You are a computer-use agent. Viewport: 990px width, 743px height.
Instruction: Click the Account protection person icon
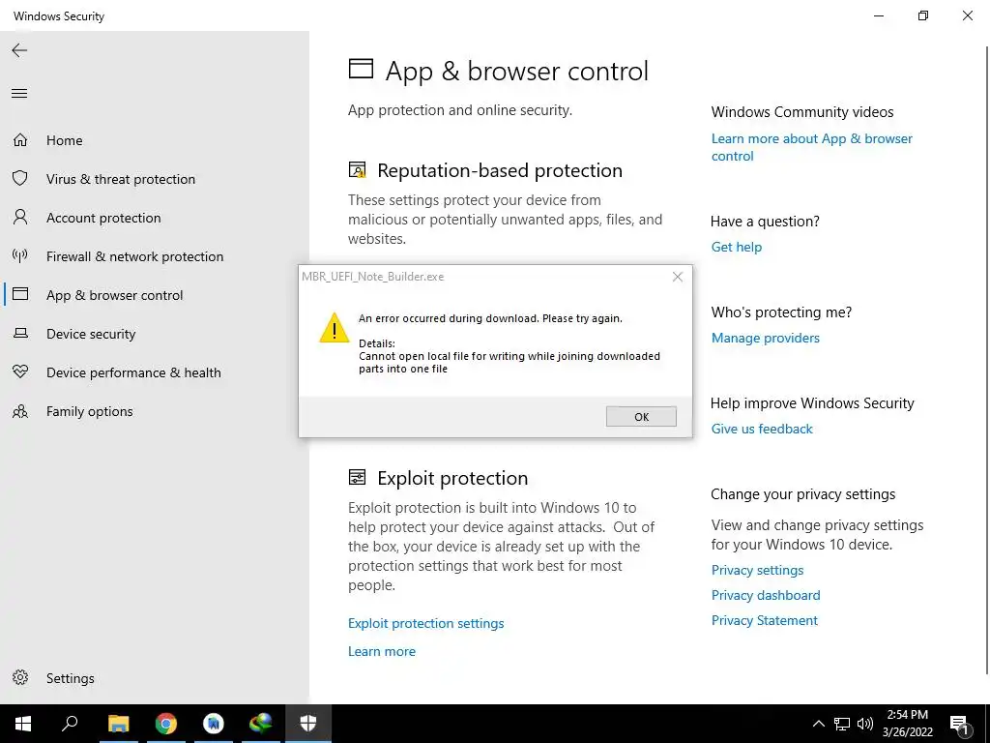point(20,218)
